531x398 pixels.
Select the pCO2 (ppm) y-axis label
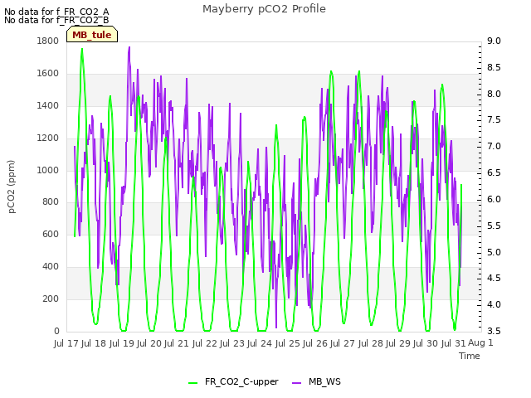[x=11, y=187]
